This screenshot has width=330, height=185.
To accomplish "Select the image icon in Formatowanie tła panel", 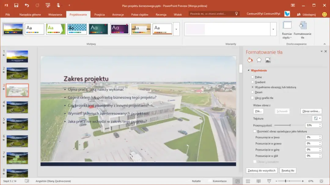I will click(x=268, y=60).
